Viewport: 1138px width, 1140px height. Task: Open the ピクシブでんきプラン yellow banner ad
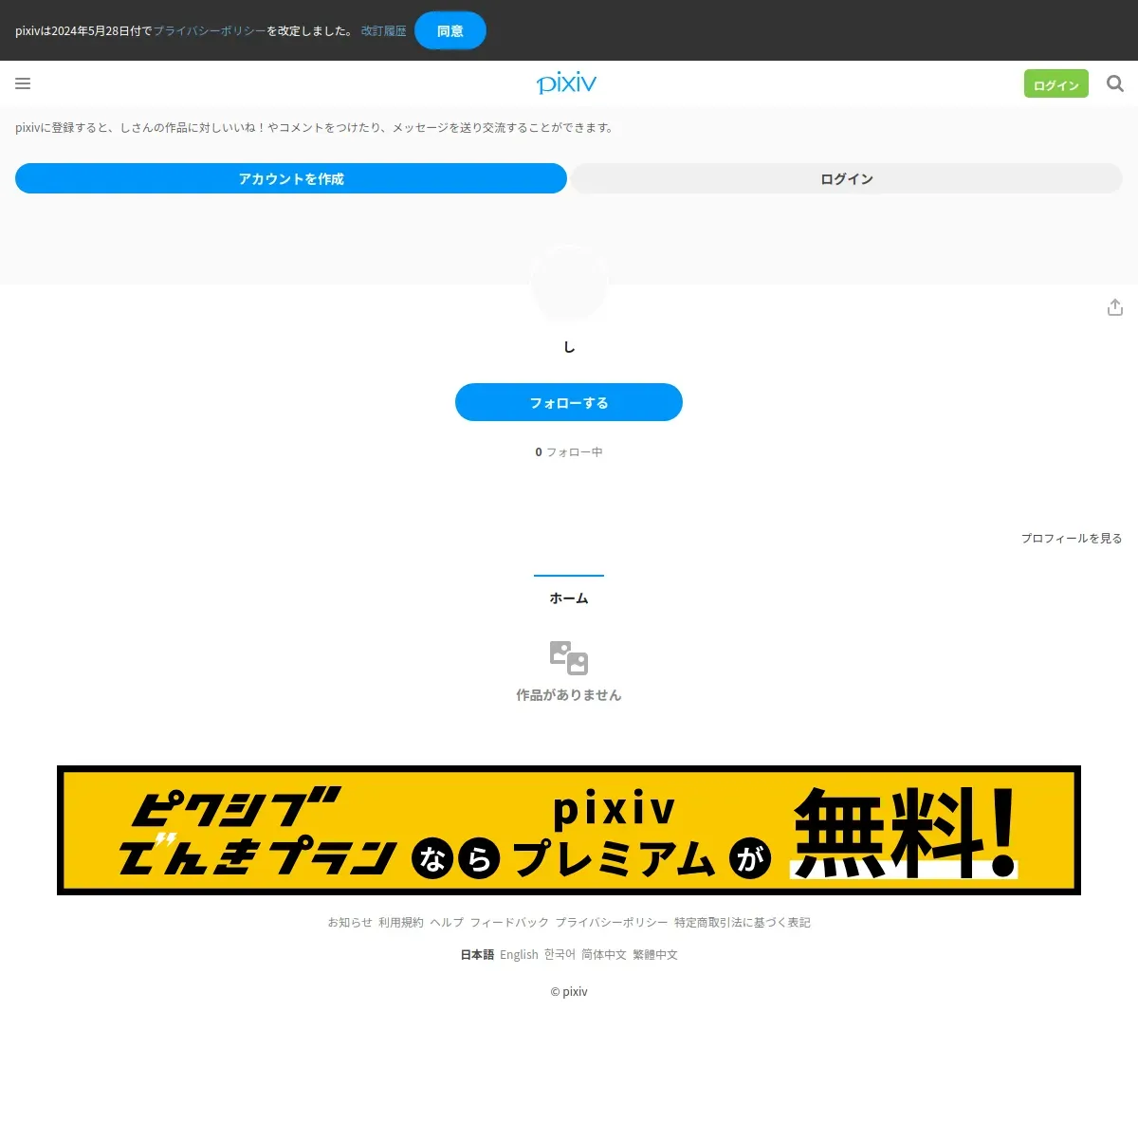(569, 830)
